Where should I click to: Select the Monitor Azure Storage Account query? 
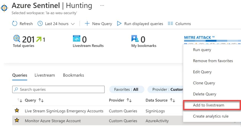53,121
